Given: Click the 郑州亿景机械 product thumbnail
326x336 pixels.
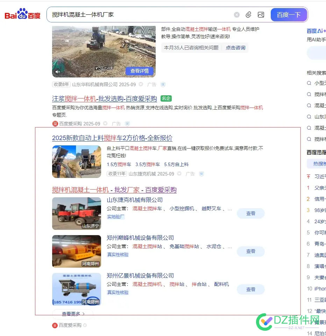Looking at the screenshot, I should coord(76,289).
